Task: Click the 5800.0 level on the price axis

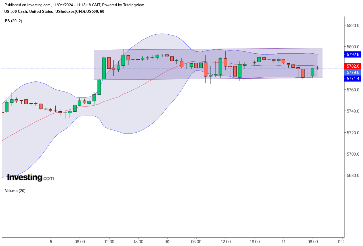Action: (x=353, y=47)
